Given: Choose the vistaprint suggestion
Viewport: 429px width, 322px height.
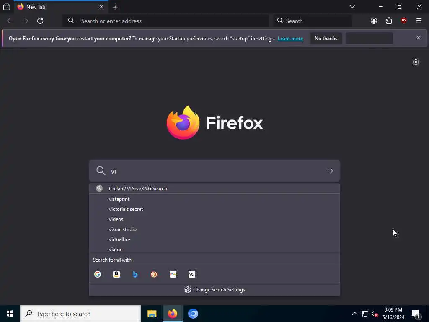Looking at the screenshot, I should pos(214,199).
